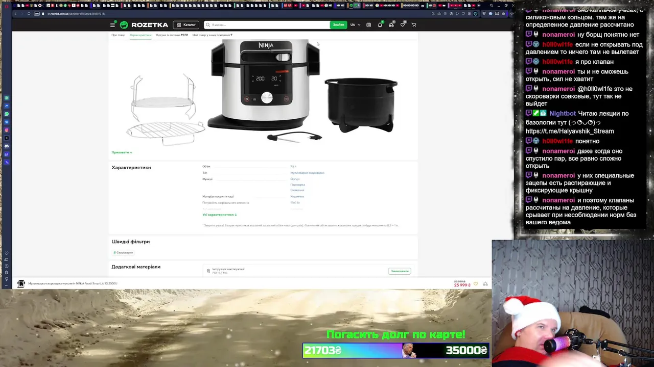Open Мультиварки-скороварки type link
The width and height of the screenshot is (654, 367).
click(x=307, y=173)
